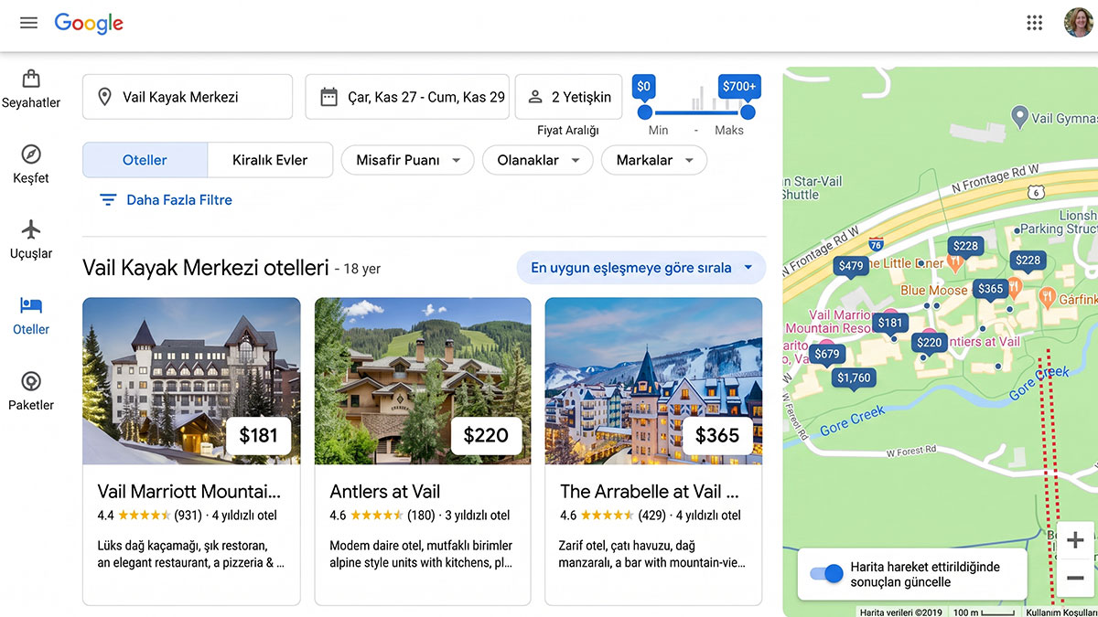Click the $181 price tag on card
Image resolution: width=1098 pixels, height=617 pixels.
coord(258,436)
